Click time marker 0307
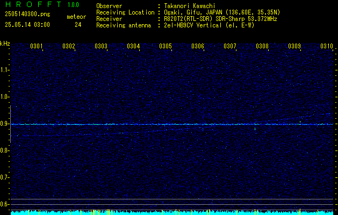338x215 pixels. click(x=230, y=46)
